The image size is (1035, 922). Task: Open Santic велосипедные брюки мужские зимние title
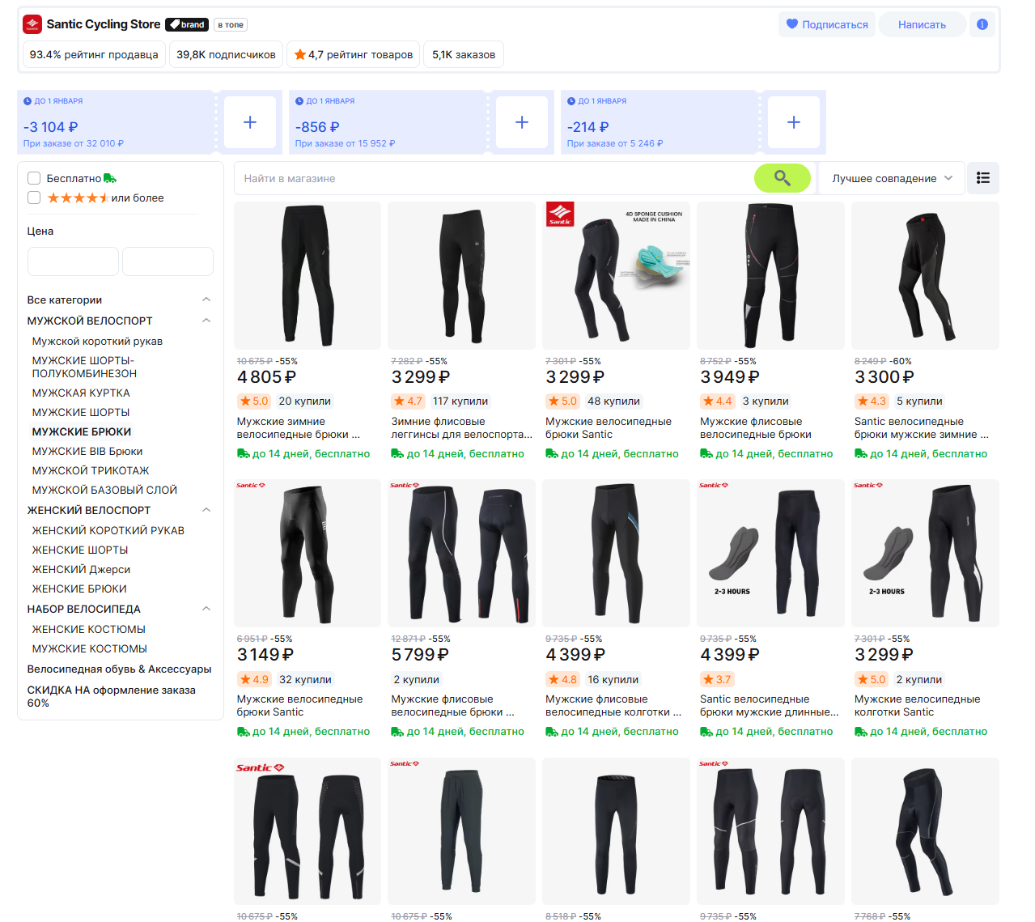[922, 427]
